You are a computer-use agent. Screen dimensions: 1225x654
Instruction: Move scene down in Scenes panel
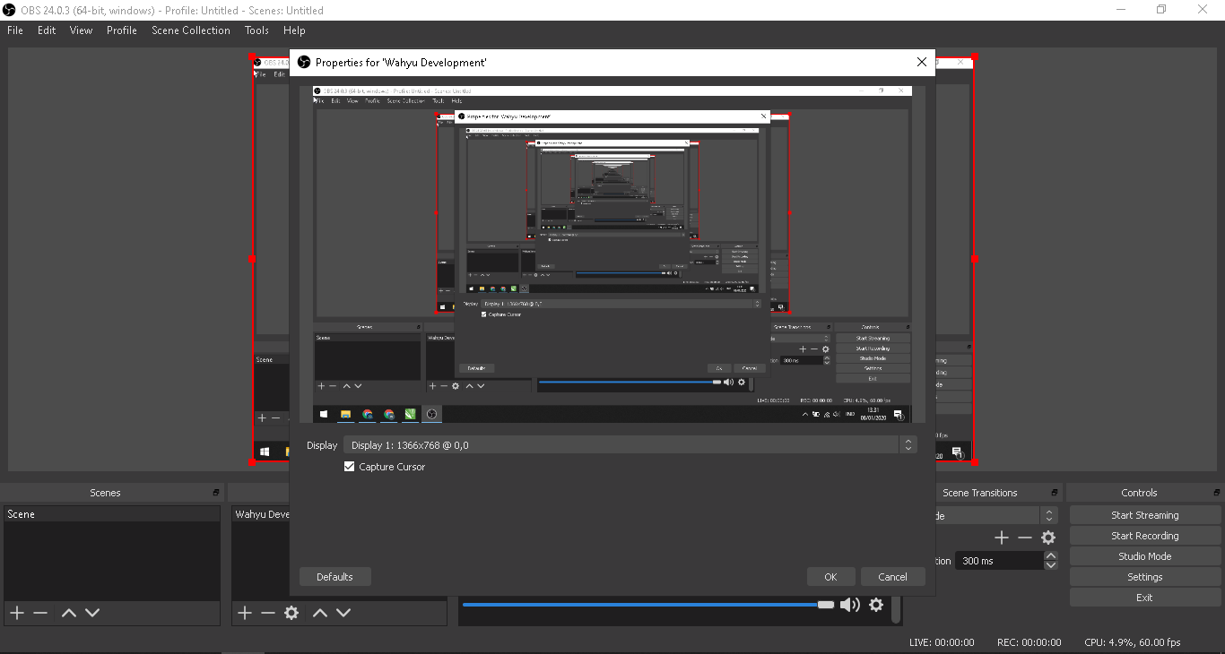pyautogui.click(x=92, y=613)
